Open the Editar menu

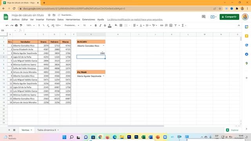pos(25,20)
